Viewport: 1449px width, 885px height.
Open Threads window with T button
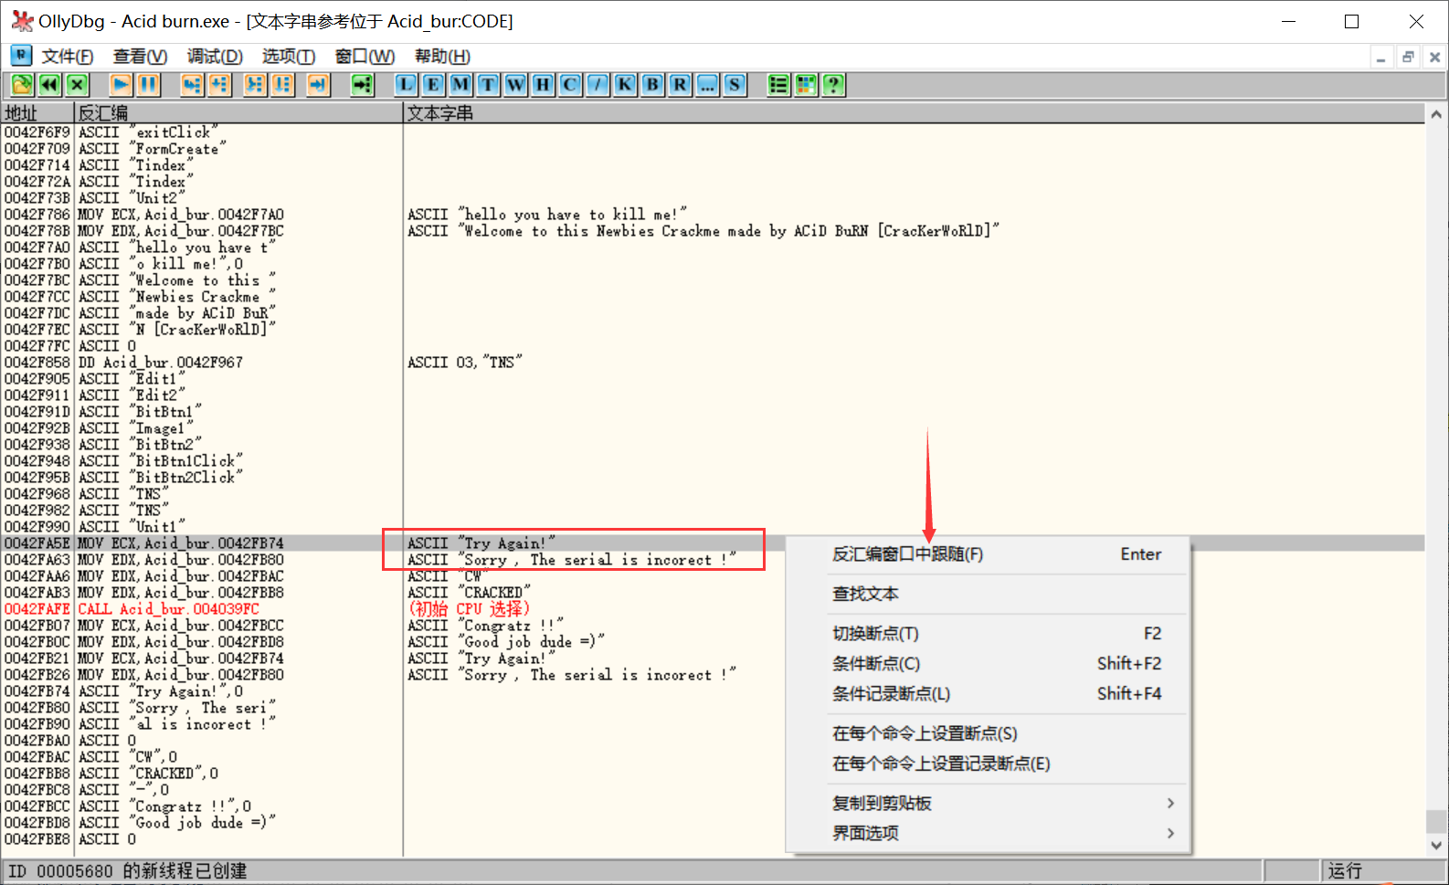point(488,85)
